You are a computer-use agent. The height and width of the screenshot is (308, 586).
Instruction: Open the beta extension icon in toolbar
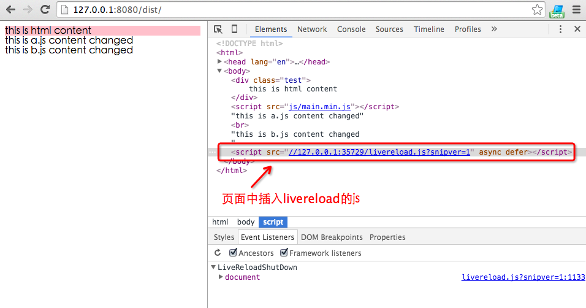[x=557, y=11]
